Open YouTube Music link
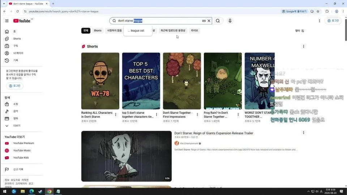This screenshot has width=347, height=195. 21,151
